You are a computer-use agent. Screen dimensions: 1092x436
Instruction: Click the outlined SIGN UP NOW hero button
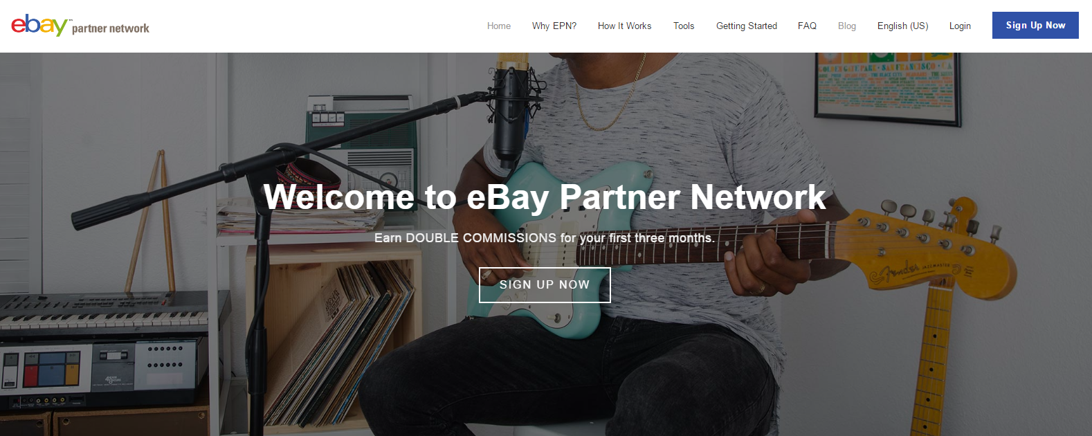tap(545, 285)
